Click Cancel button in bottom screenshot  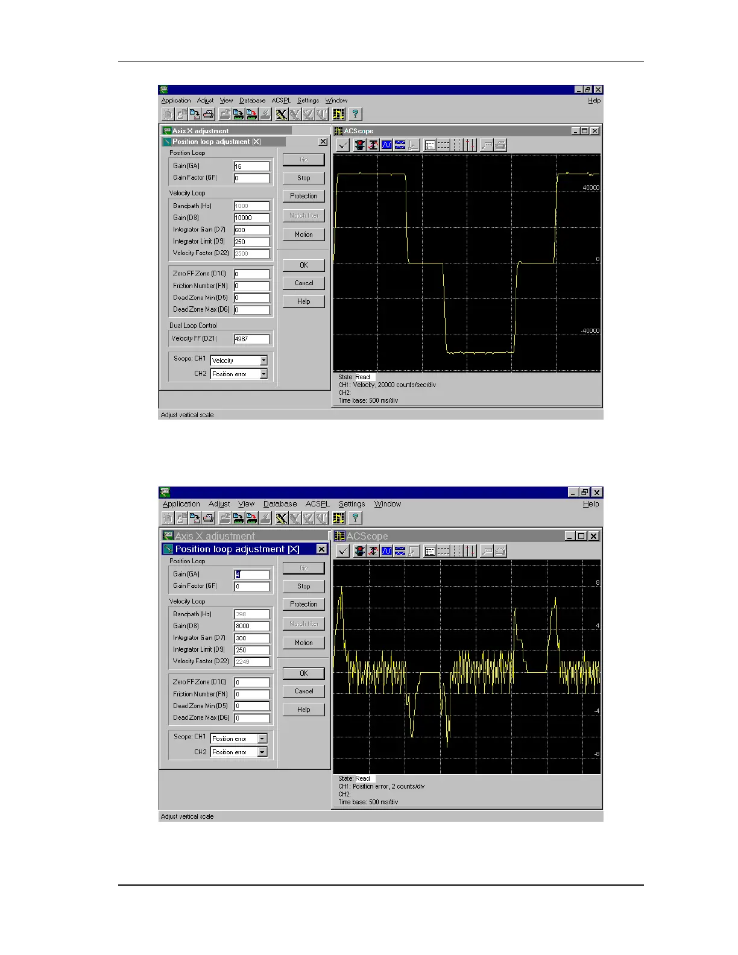click(x=304, y=692)
